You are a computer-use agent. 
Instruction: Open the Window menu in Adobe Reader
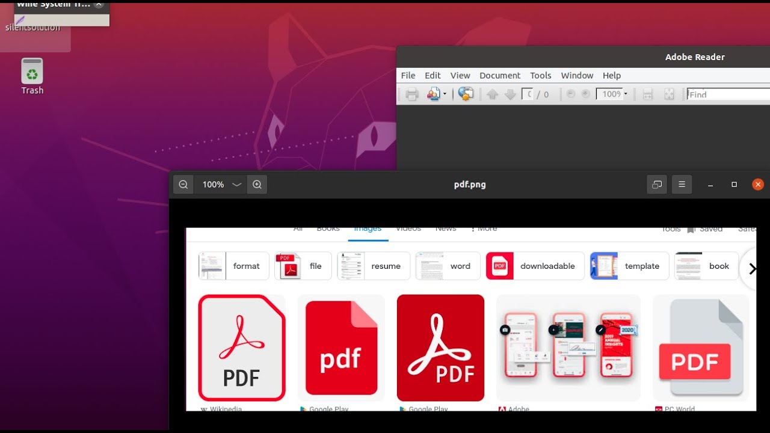pos(577,75)
